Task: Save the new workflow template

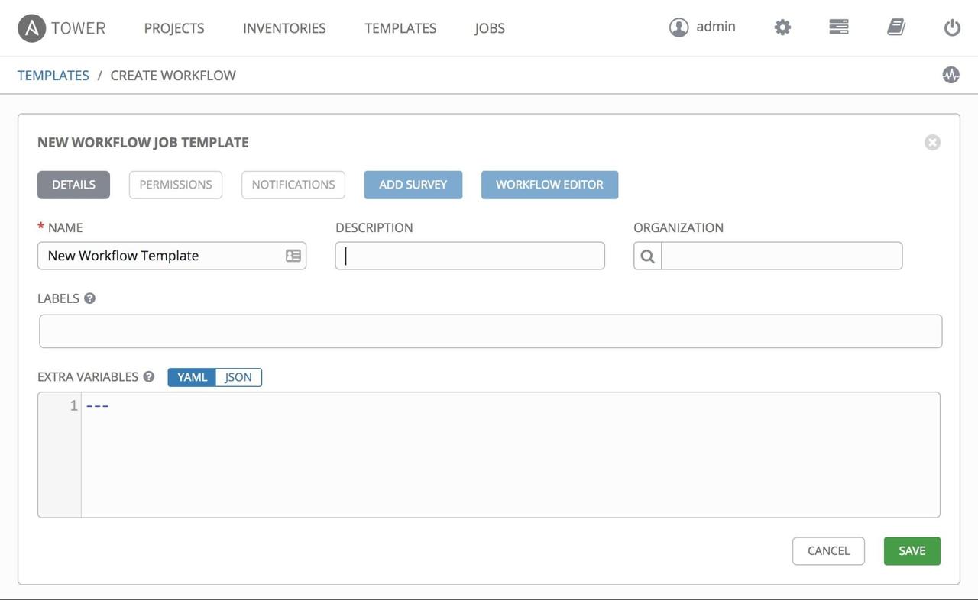Action: point(912,549)
